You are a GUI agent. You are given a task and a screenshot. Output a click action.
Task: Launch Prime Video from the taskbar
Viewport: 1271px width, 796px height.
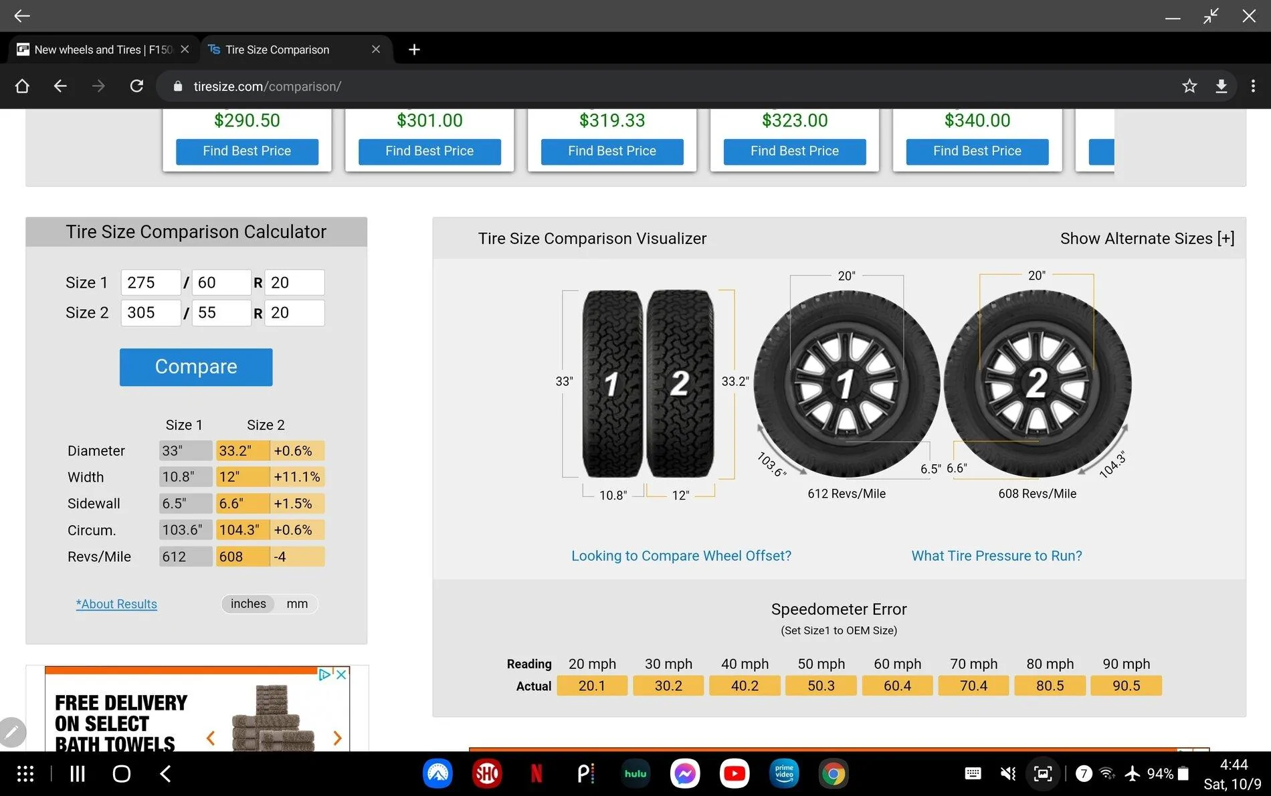783,773
